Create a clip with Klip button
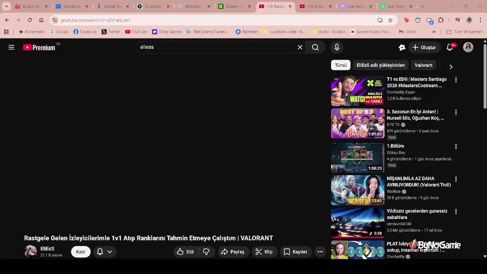Screen dimensions: 487x274 tap(264, 252)
